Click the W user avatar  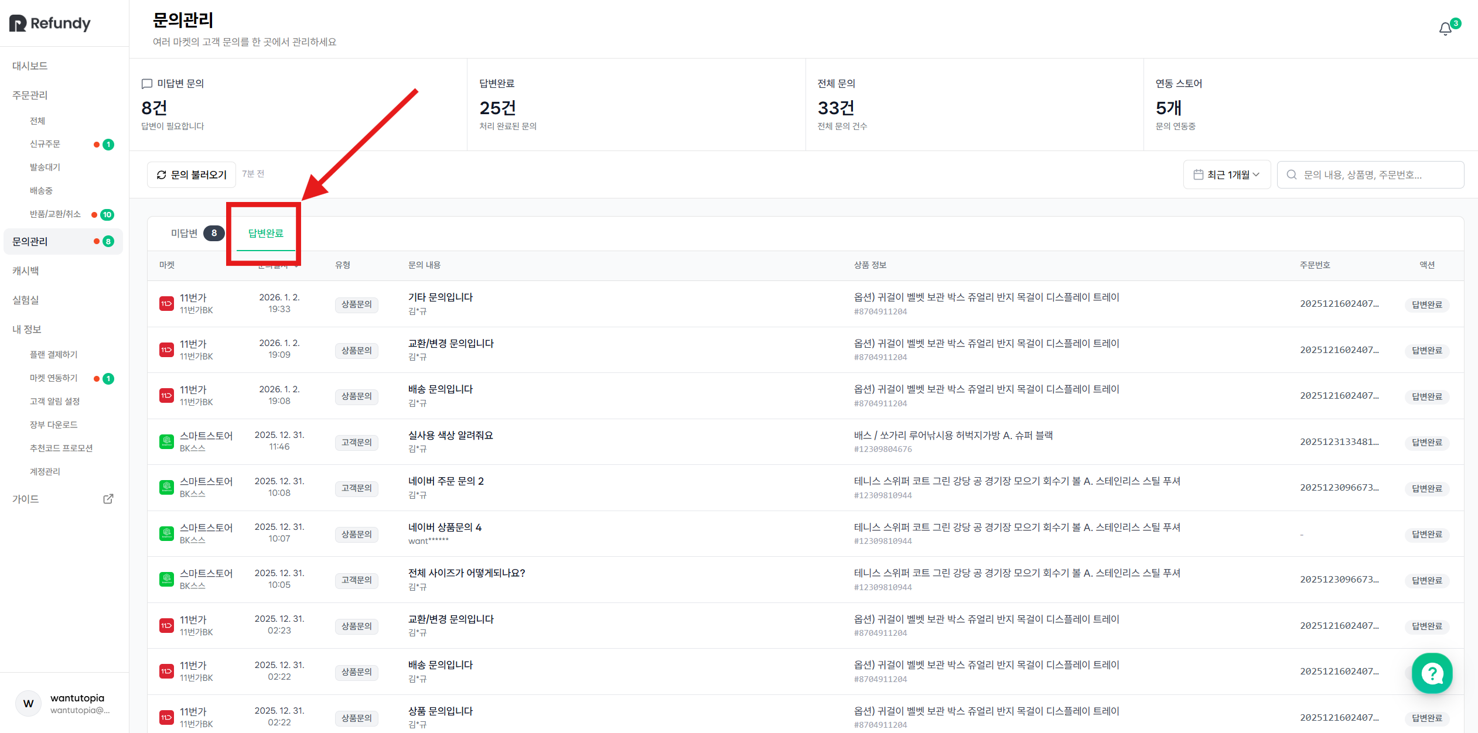click(x=28, y=703)
